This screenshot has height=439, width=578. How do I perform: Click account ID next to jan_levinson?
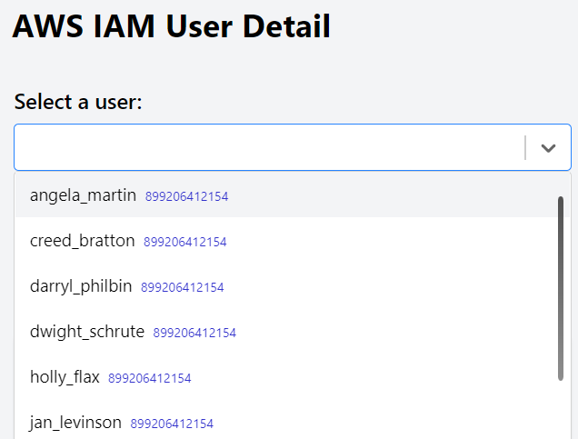(172, 424)
